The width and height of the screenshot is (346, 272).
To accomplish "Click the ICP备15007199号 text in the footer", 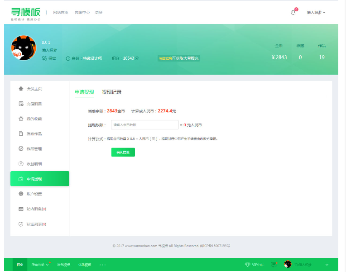I will coord(215,246).
